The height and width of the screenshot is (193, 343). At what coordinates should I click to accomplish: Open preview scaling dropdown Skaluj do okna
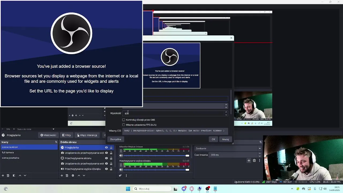coord(36,129)
